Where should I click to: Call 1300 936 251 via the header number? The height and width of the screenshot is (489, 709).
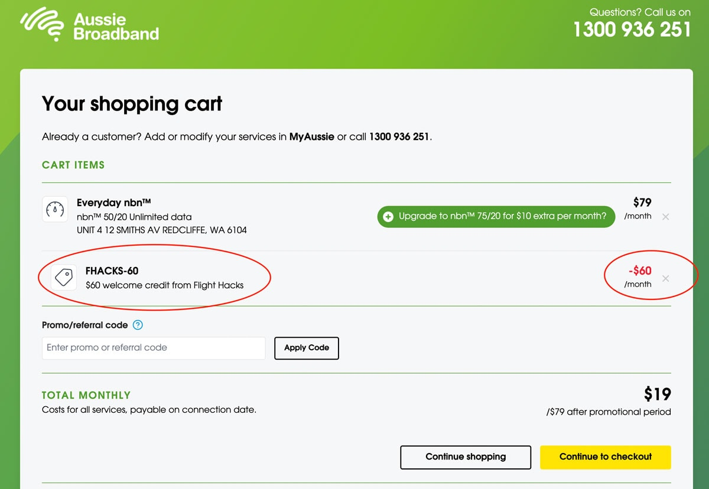[x=631, y=29]
